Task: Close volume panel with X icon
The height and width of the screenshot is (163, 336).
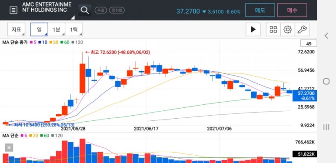Action: point(9,148)
